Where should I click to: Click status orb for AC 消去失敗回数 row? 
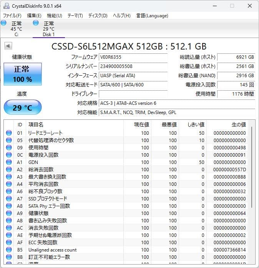click(9, 228)
